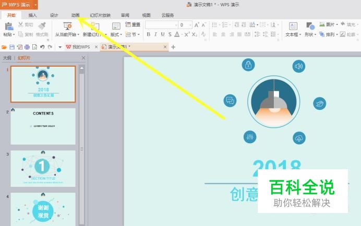Switch to the Animation (动画) tab
This screenshot has width=361, height=226.
pos(75,15)
